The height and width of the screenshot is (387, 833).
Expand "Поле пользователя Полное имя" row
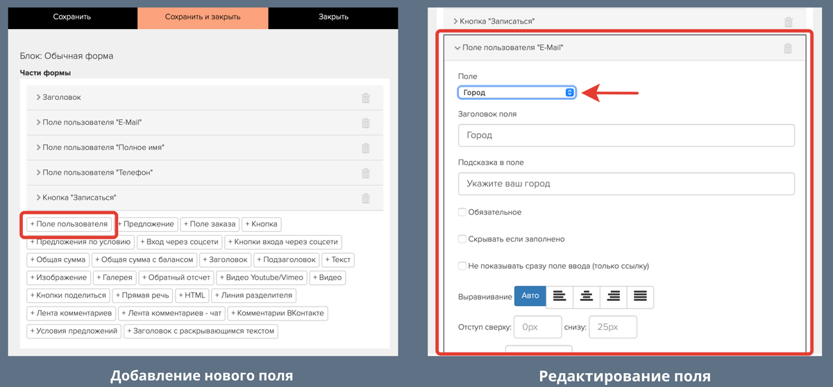[x=205, y=148]
